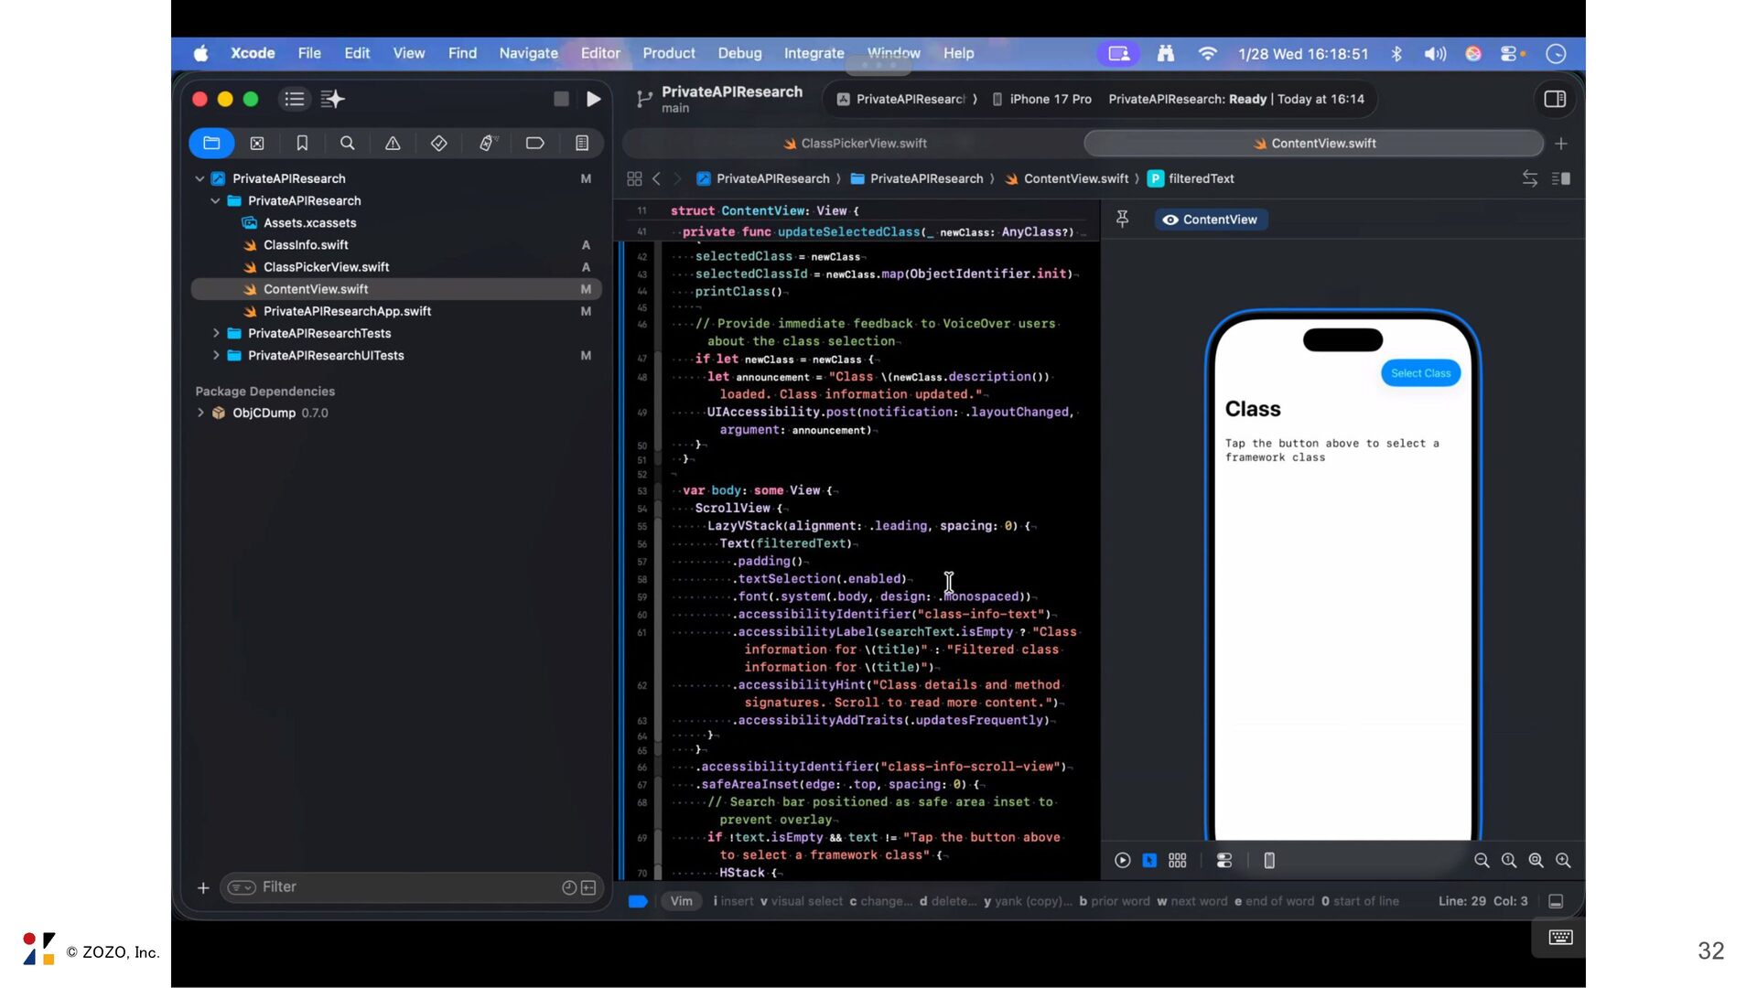Open the Bookmark navigator icon
The width and height of the screenshot is (1757, 988).
(302, 144)
